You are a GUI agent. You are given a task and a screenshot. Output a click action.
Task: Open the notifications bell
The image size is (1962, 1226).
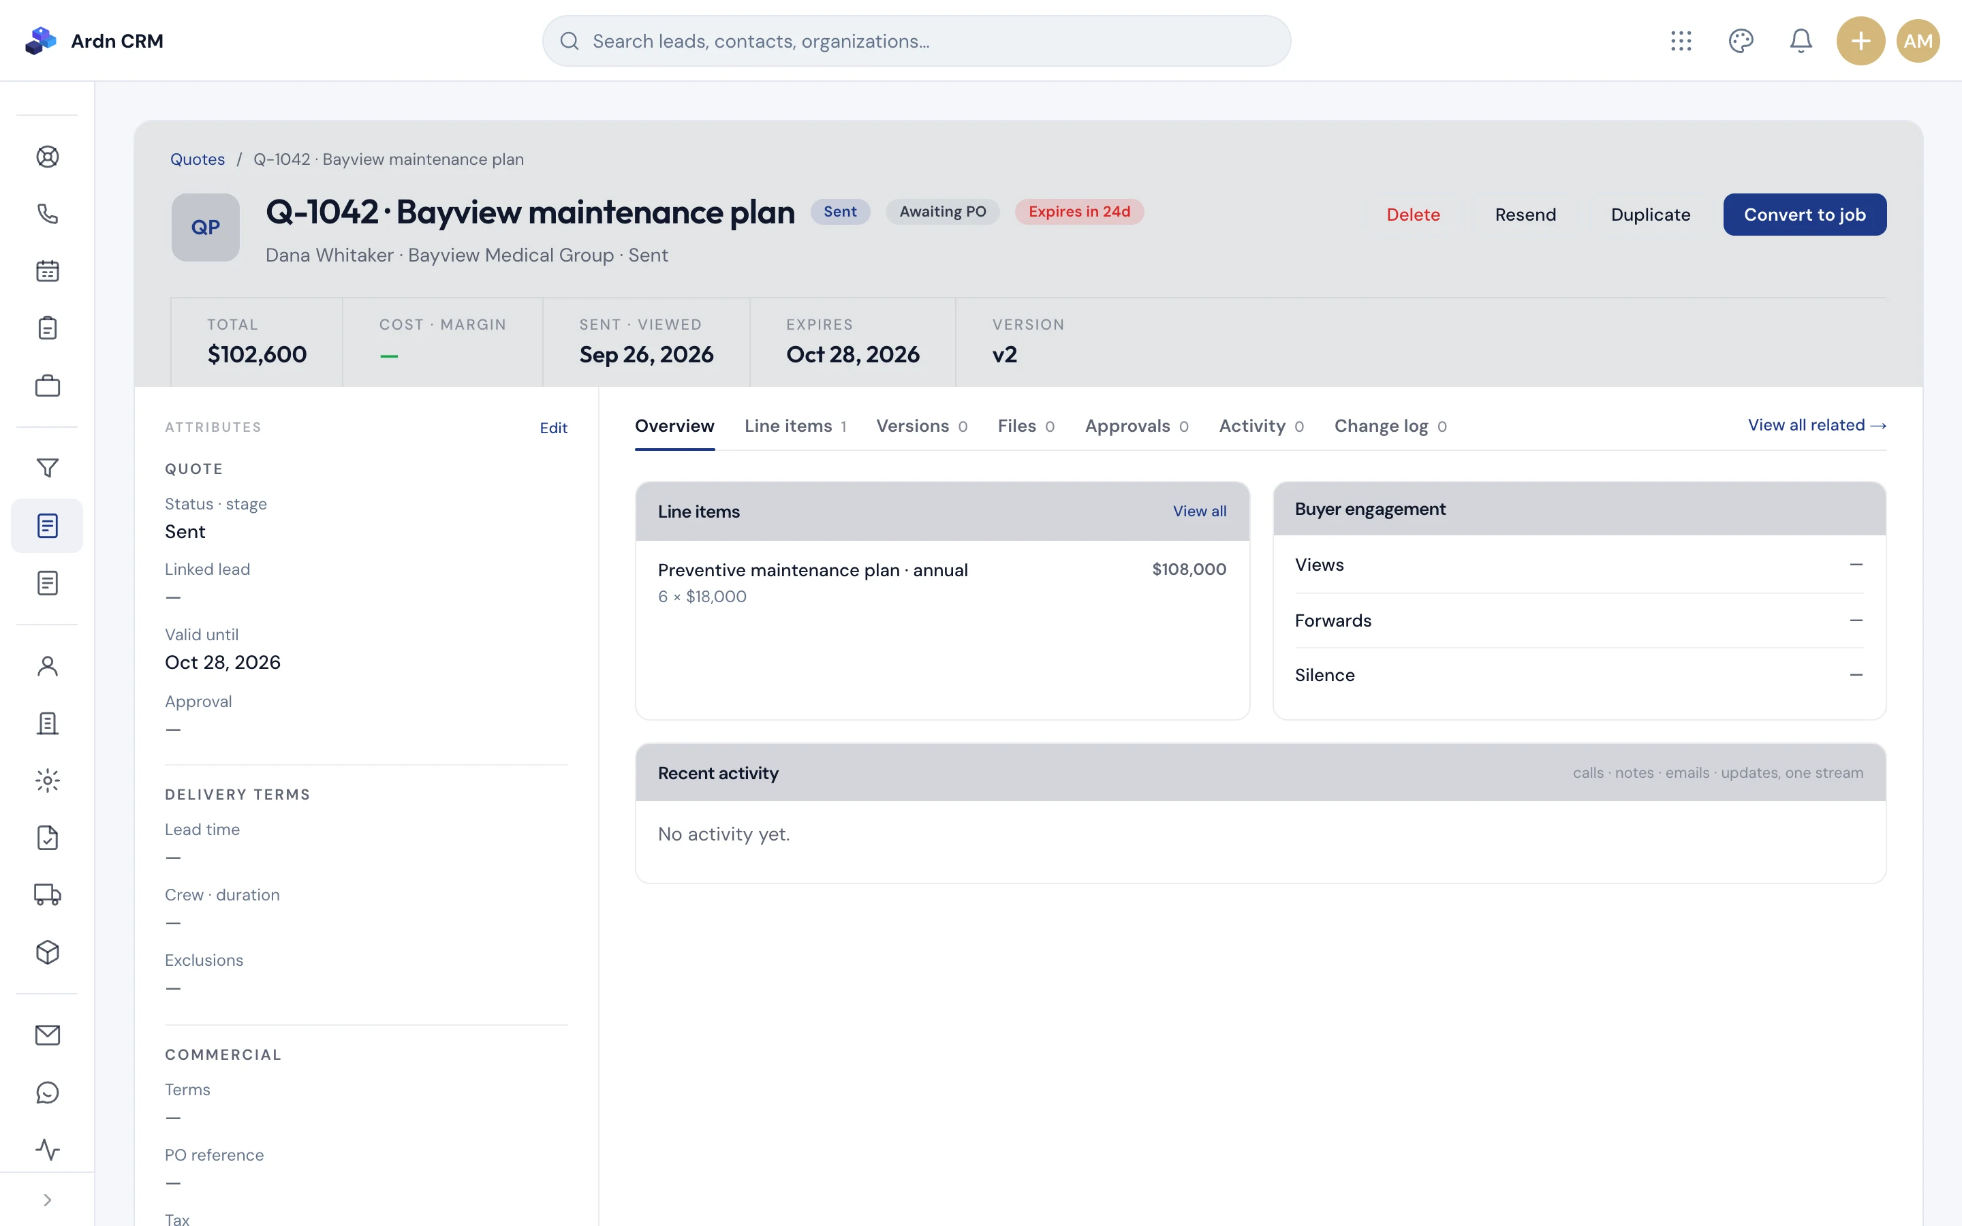pyautogui.click(x=1801, y=41)
